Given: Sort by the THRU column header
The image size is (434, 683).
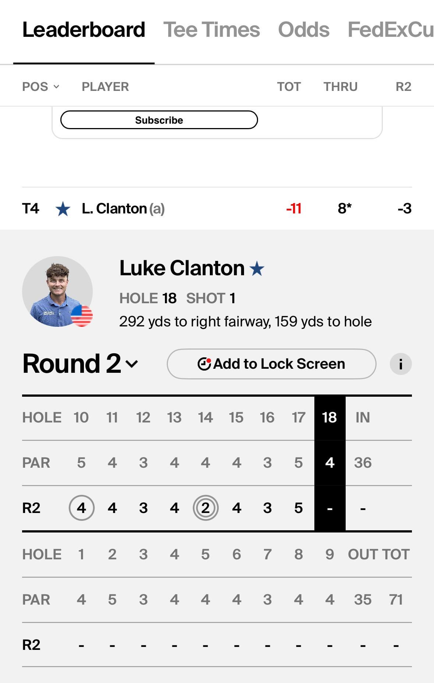Looking at the screenshot, I should [x=341, y=87].
